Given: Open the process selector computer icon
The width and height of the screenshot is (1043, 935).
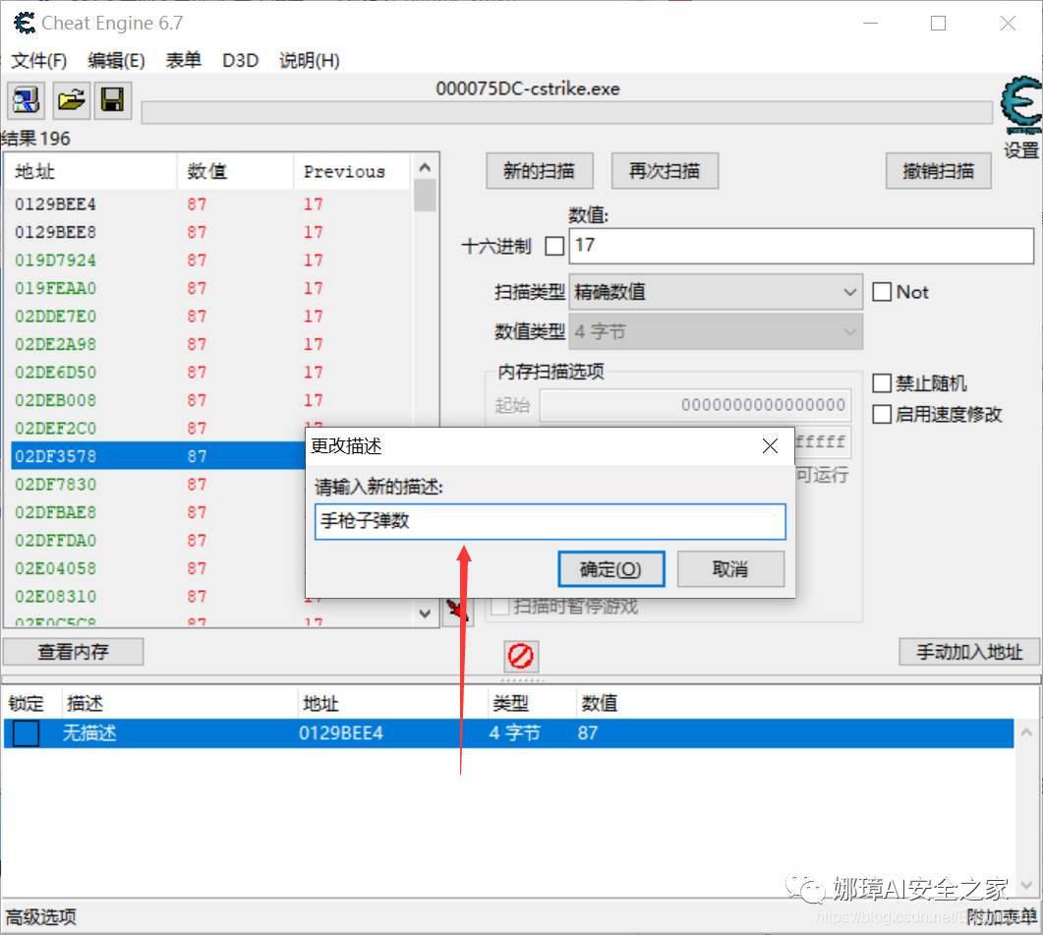Looking at the screenshot, I should [26, 100].
